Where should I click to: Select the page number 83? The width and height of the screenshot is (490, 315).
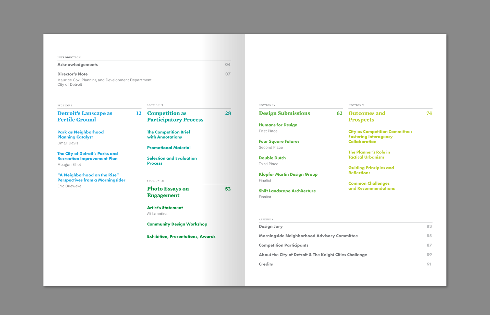coord(429,226)
